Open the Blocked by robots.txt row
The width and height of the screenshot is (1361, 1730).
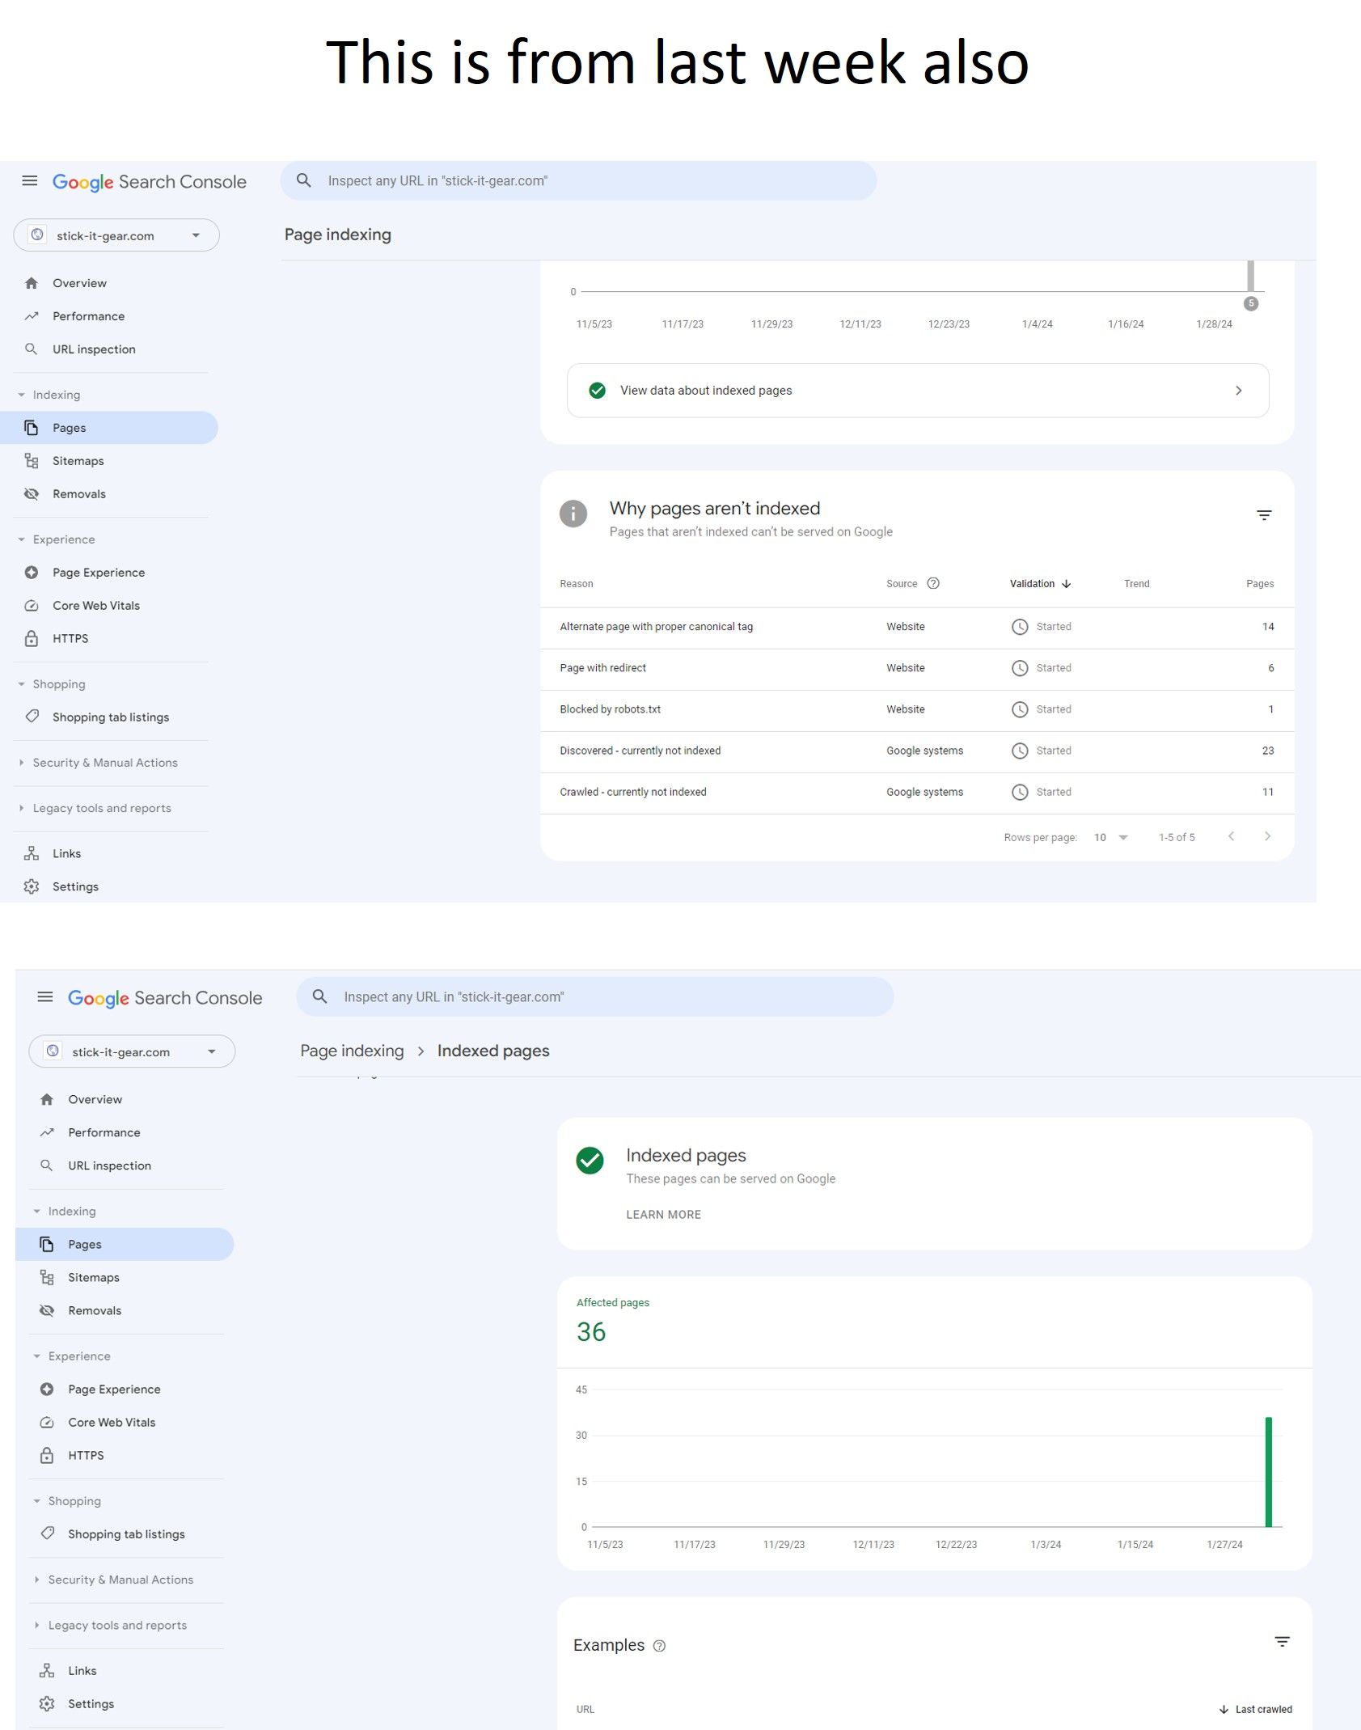pos(610,709)
